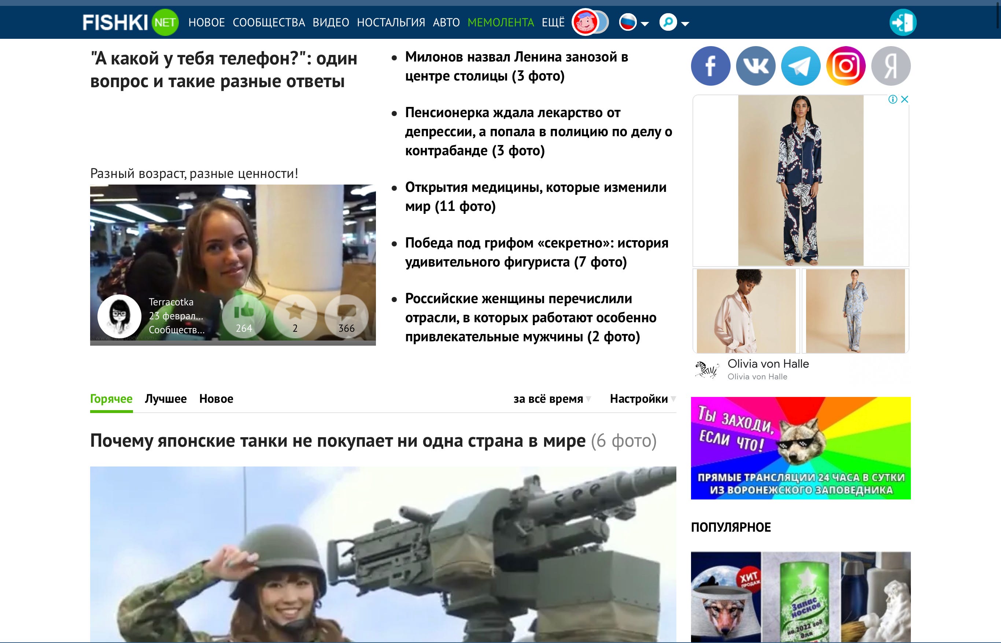
Task: Click the Olivia von Halle zebra logo
Action: pyautogui.click(x=707, y=369)
